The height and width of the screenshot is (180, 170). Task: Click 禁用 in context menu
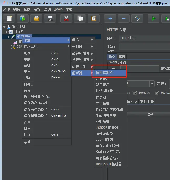(47, 129)
